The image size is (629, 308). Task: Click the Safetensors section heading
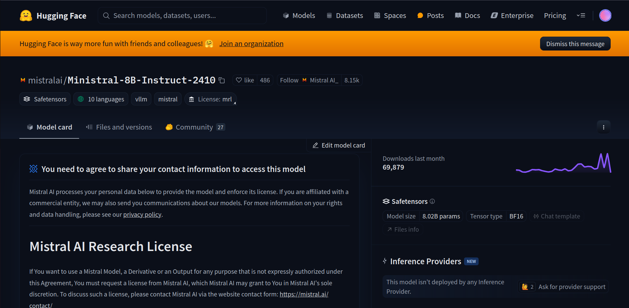tap(409, 201)
